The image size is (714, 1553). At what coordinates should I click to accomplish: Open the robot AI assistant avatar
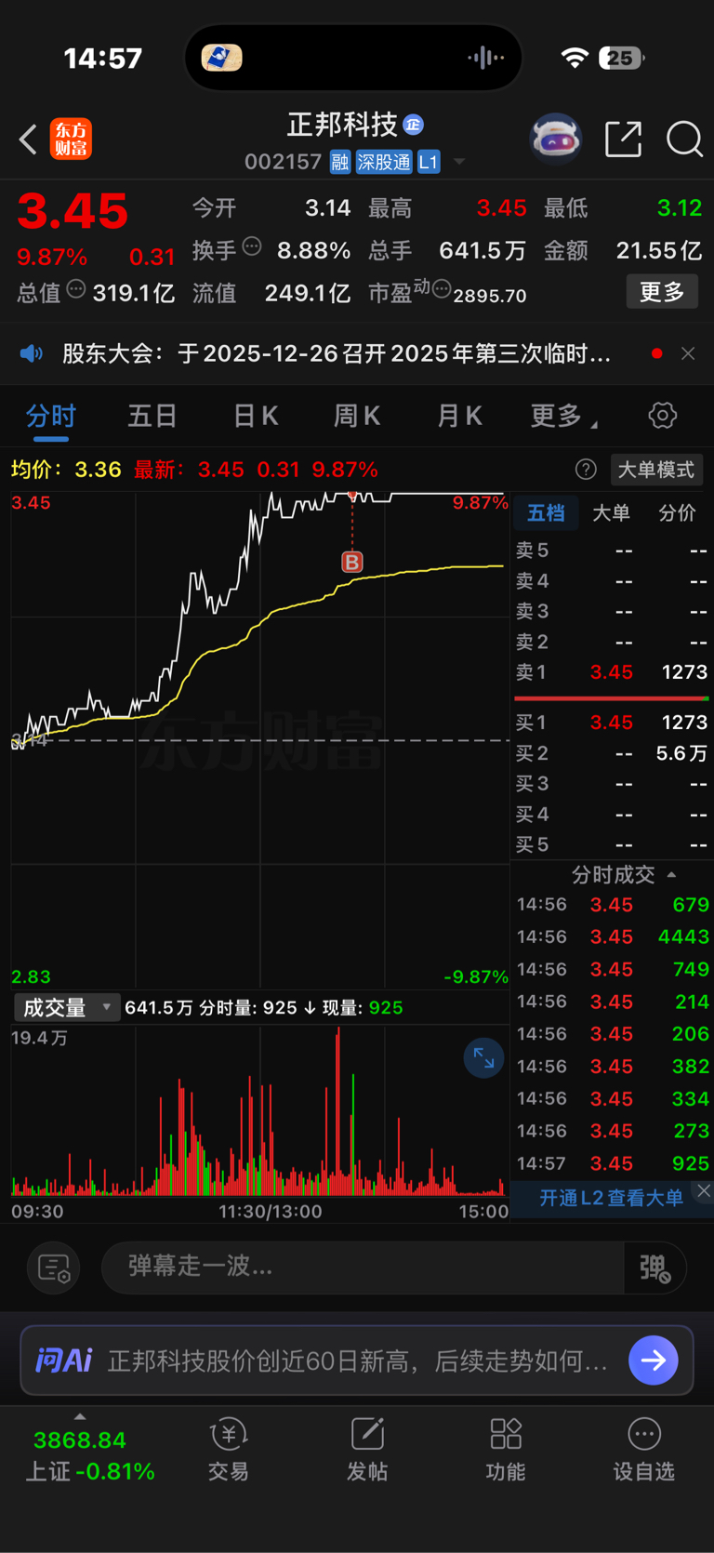coord(555,139)
